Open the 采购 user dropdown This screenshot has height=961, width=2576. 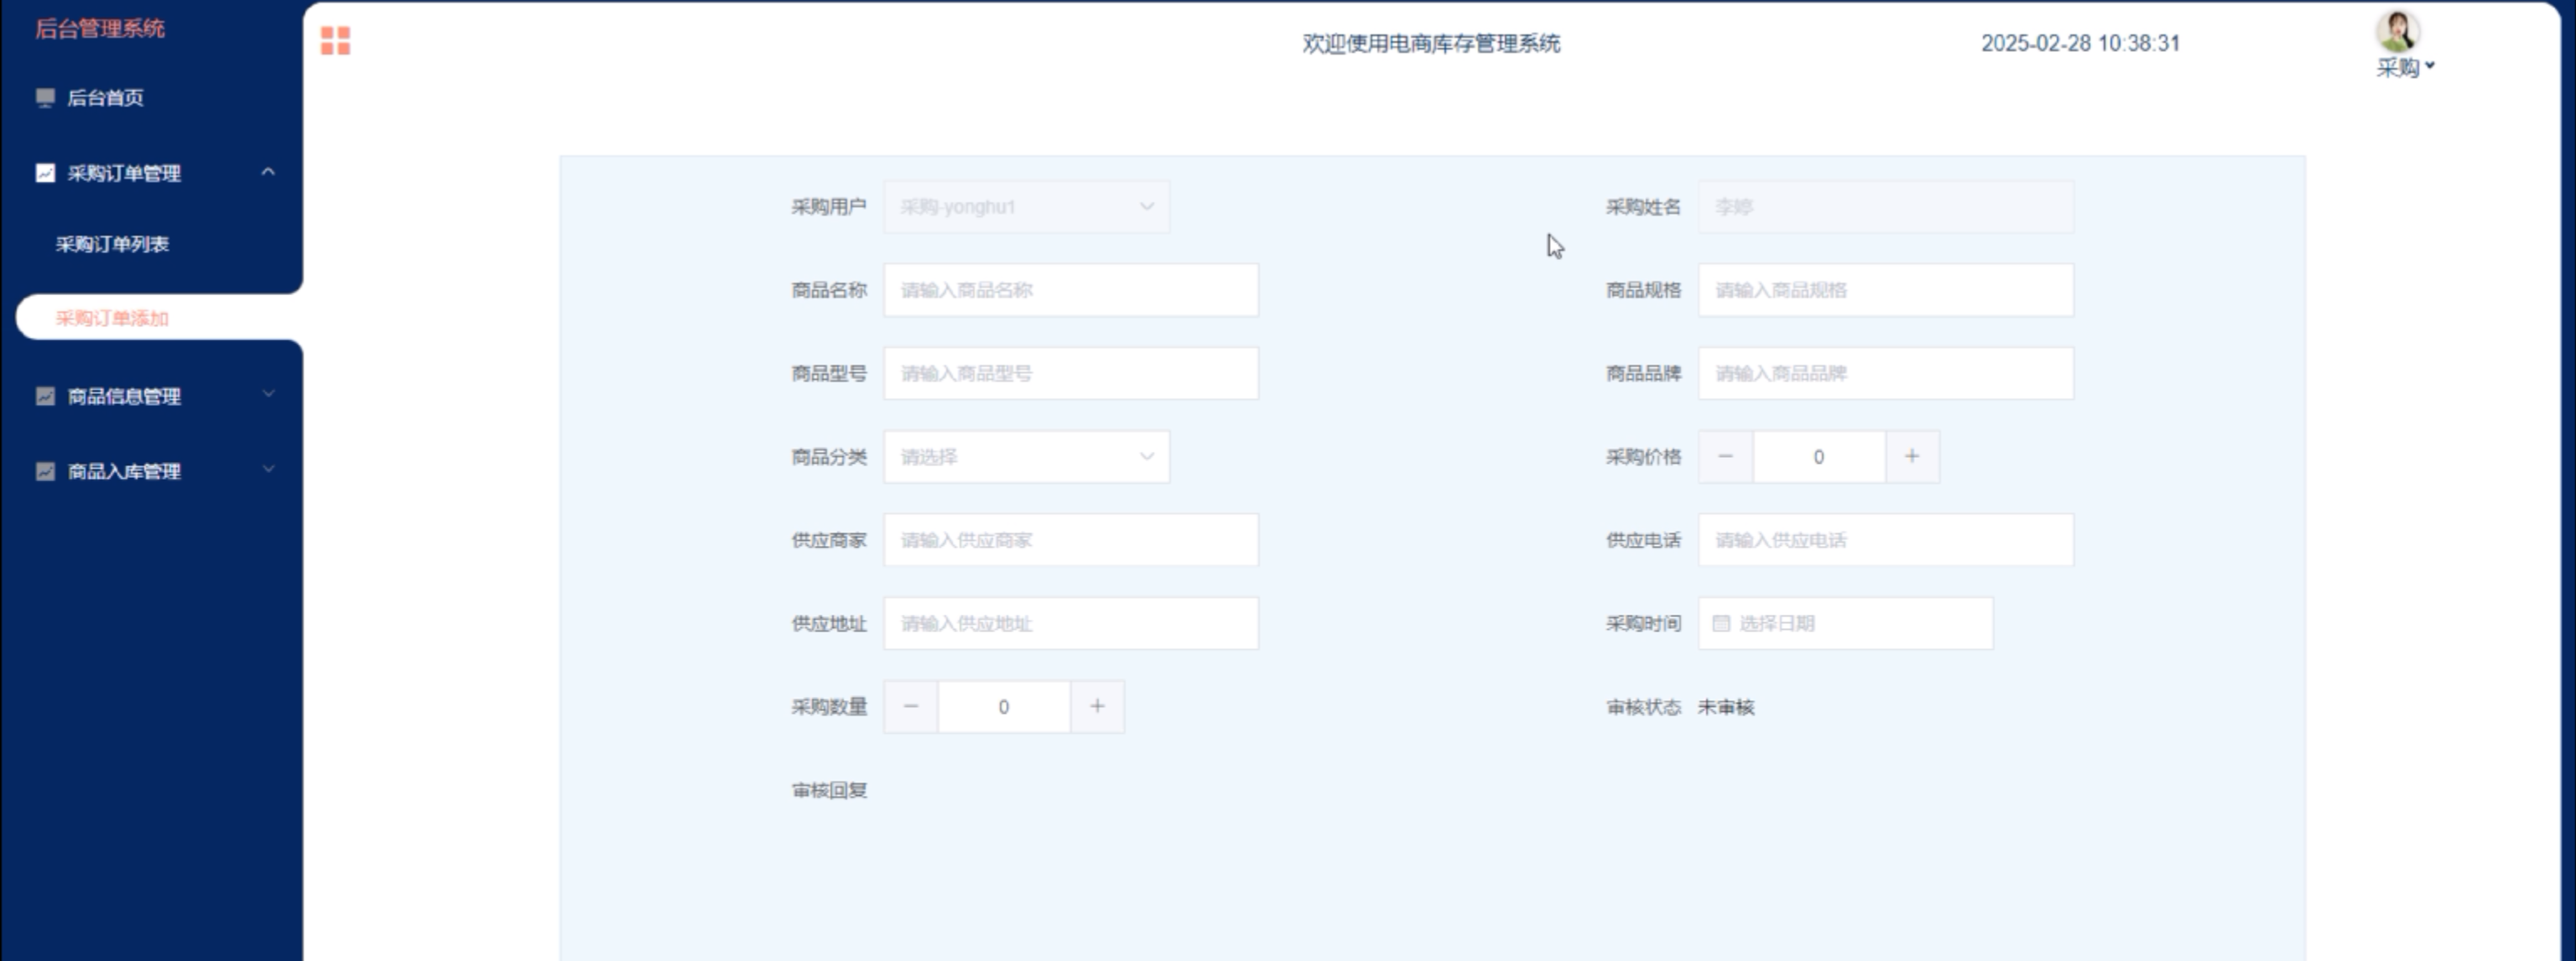(x=2405, y=67)
